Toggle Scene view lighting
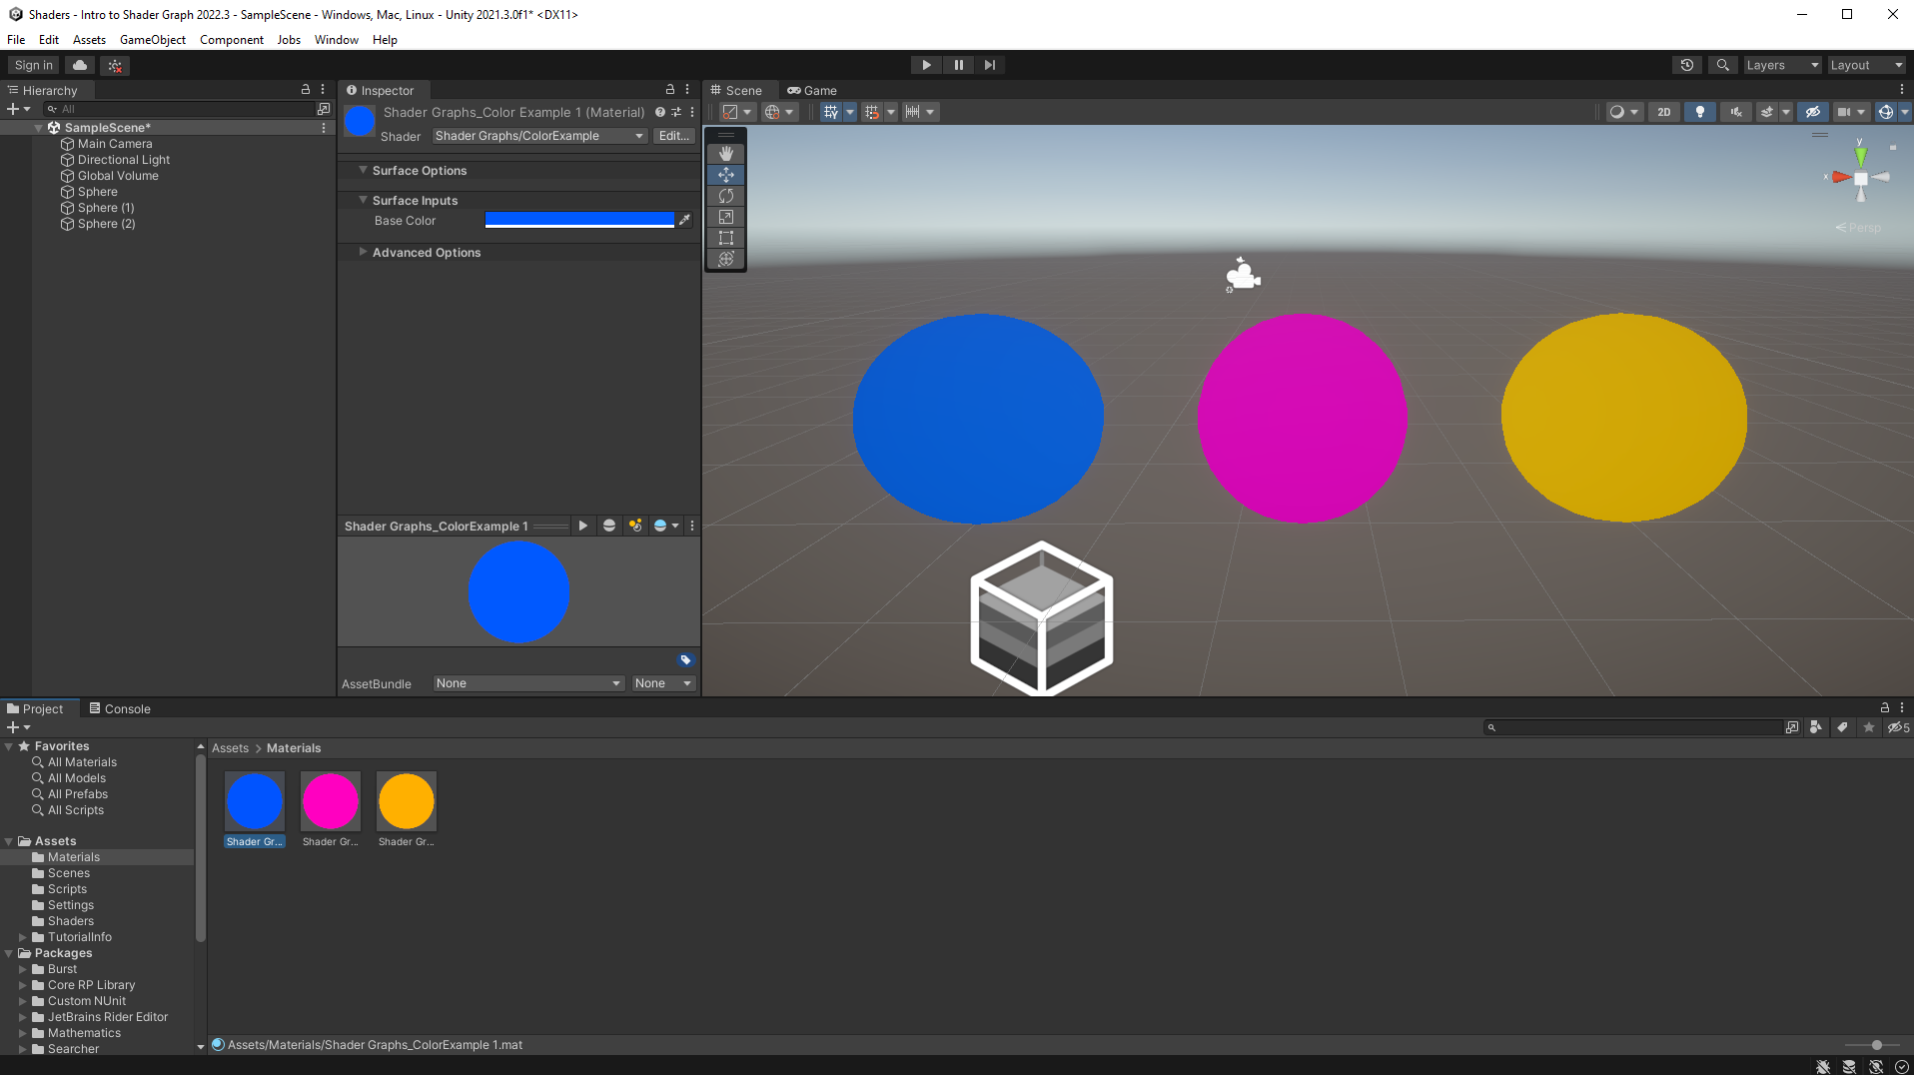Screen dimensions: 1914x1075 [1698, 111]
